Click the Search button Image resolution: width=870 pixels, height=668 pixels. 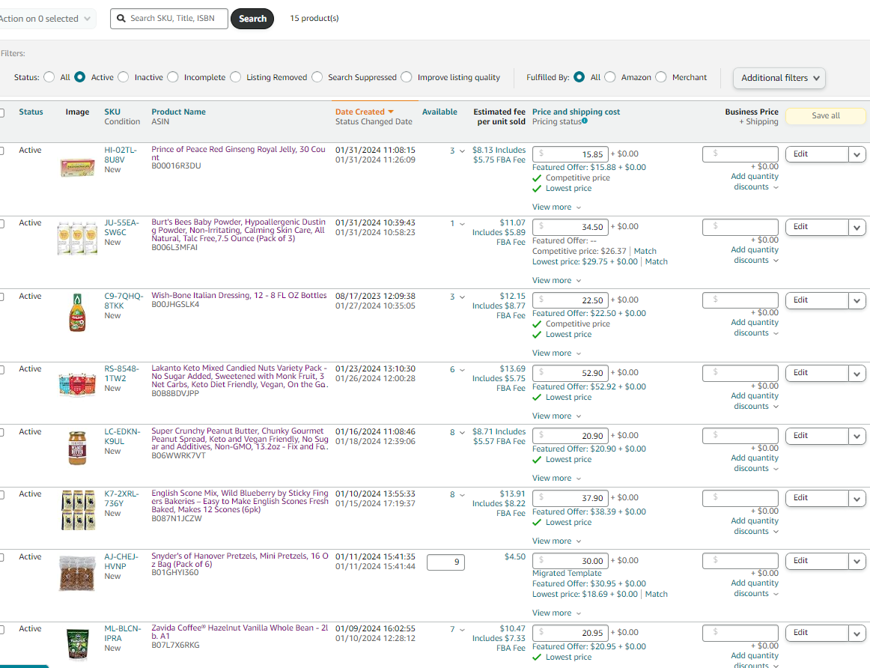pos(252,18)
